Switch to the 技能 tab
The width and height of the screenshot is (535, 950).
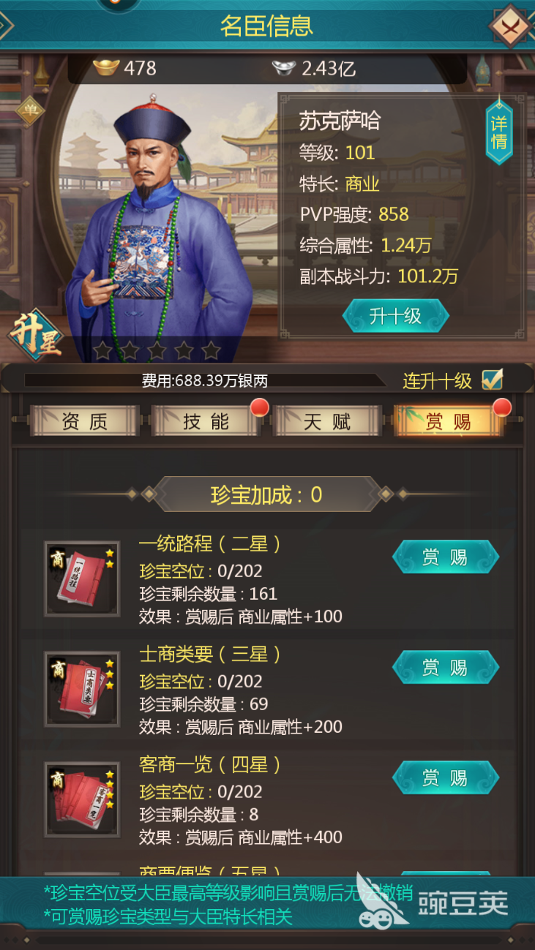coord(206,421)
